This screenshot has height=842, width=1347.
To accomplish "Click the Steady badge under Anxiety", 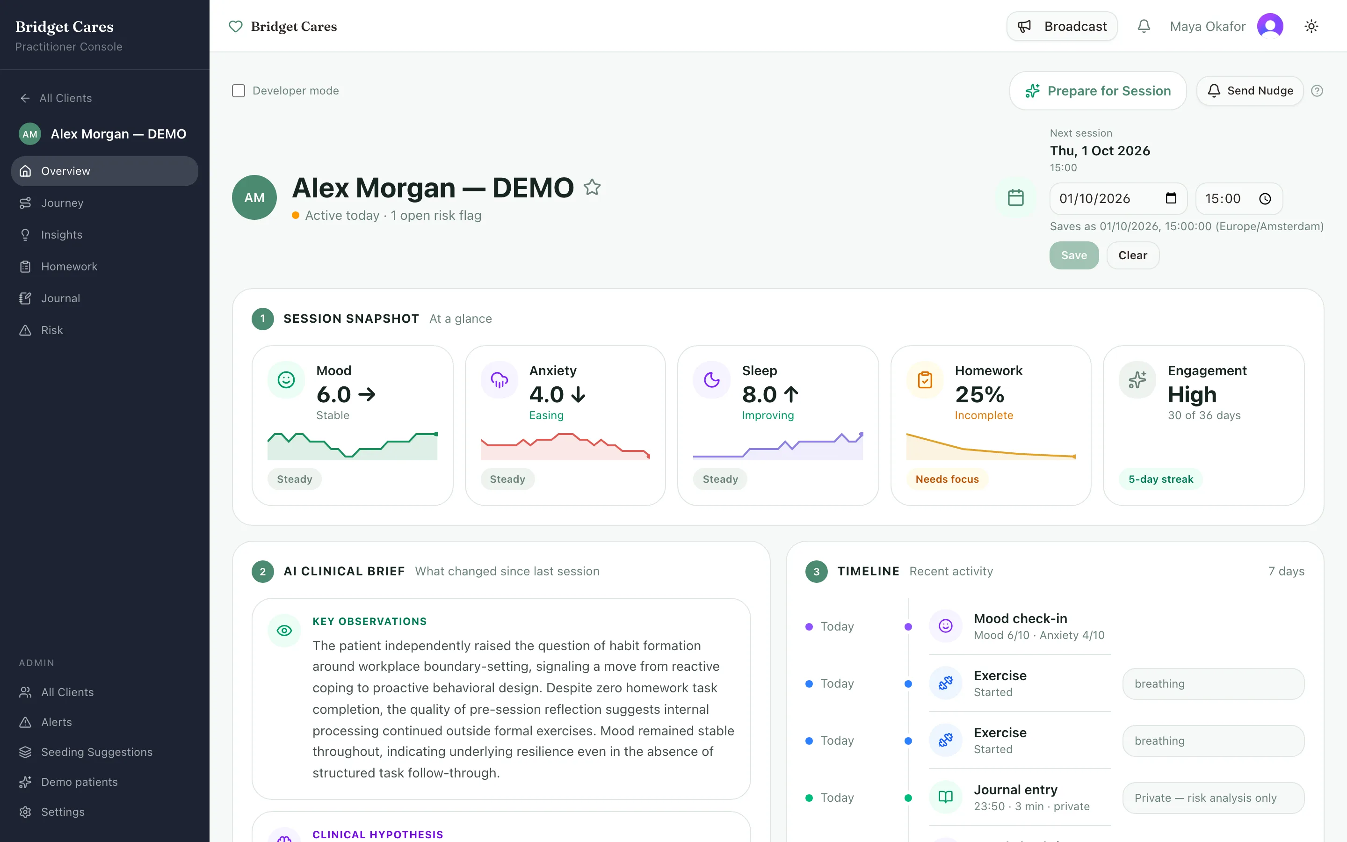I will click(x=507, y=479).
